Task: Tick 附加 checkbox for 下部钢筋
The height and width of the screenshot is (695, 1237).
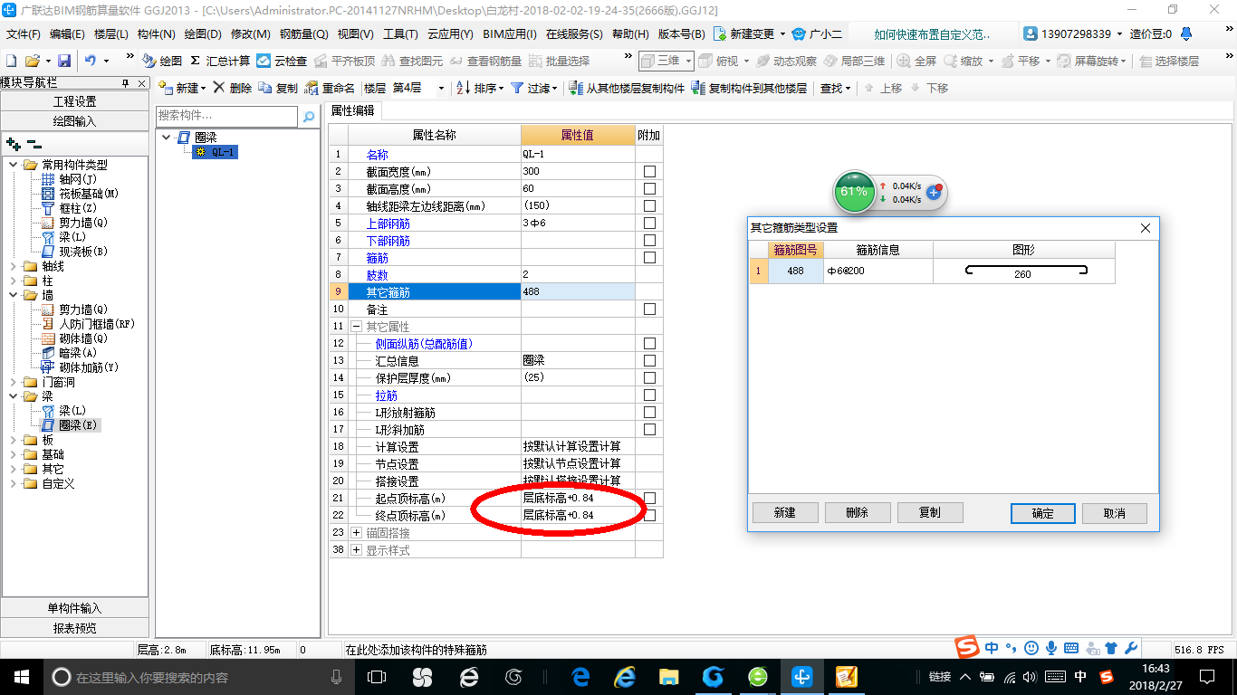Action: (x=649, y=240)
